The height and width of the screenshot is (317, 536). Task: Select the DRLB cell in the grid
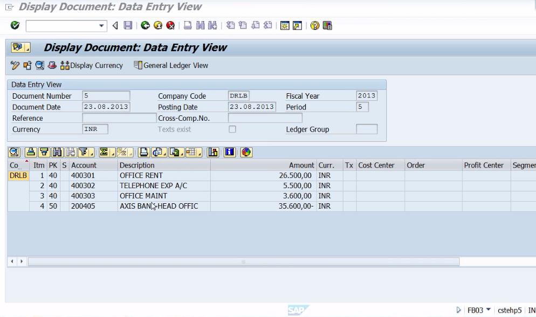[x=18, y=176]
